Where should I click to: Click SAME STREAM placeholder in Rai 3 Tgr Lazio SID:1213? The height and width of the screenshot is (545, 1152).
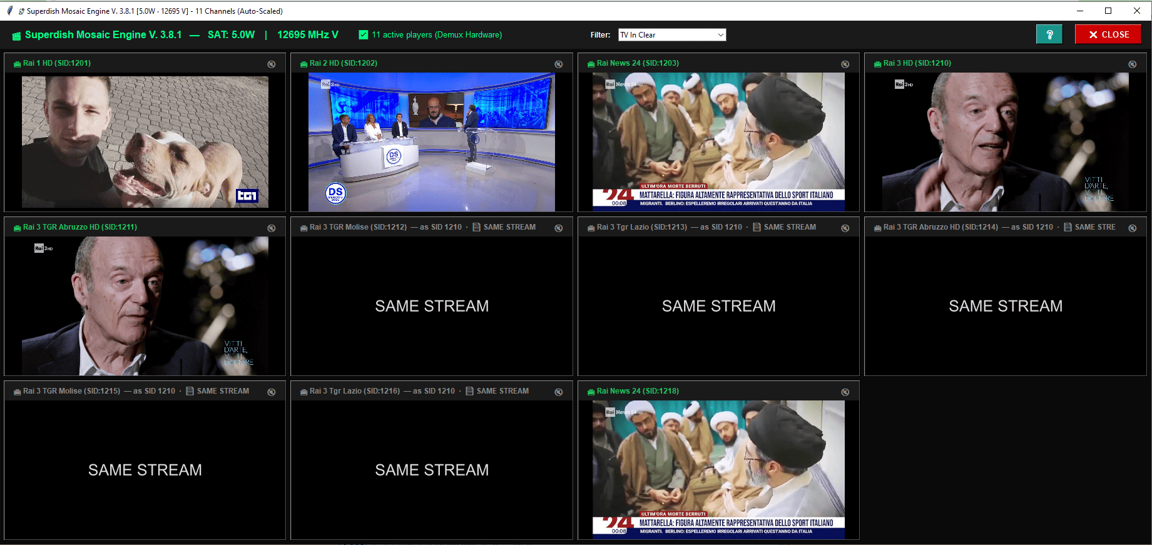(719, 306)
